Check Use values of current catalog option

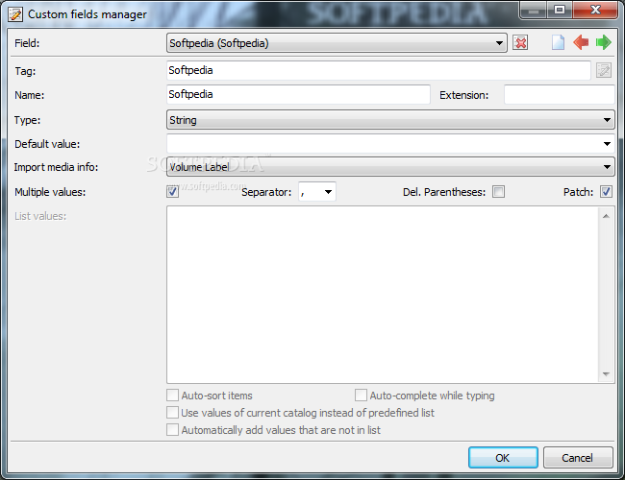coord(172,413)
